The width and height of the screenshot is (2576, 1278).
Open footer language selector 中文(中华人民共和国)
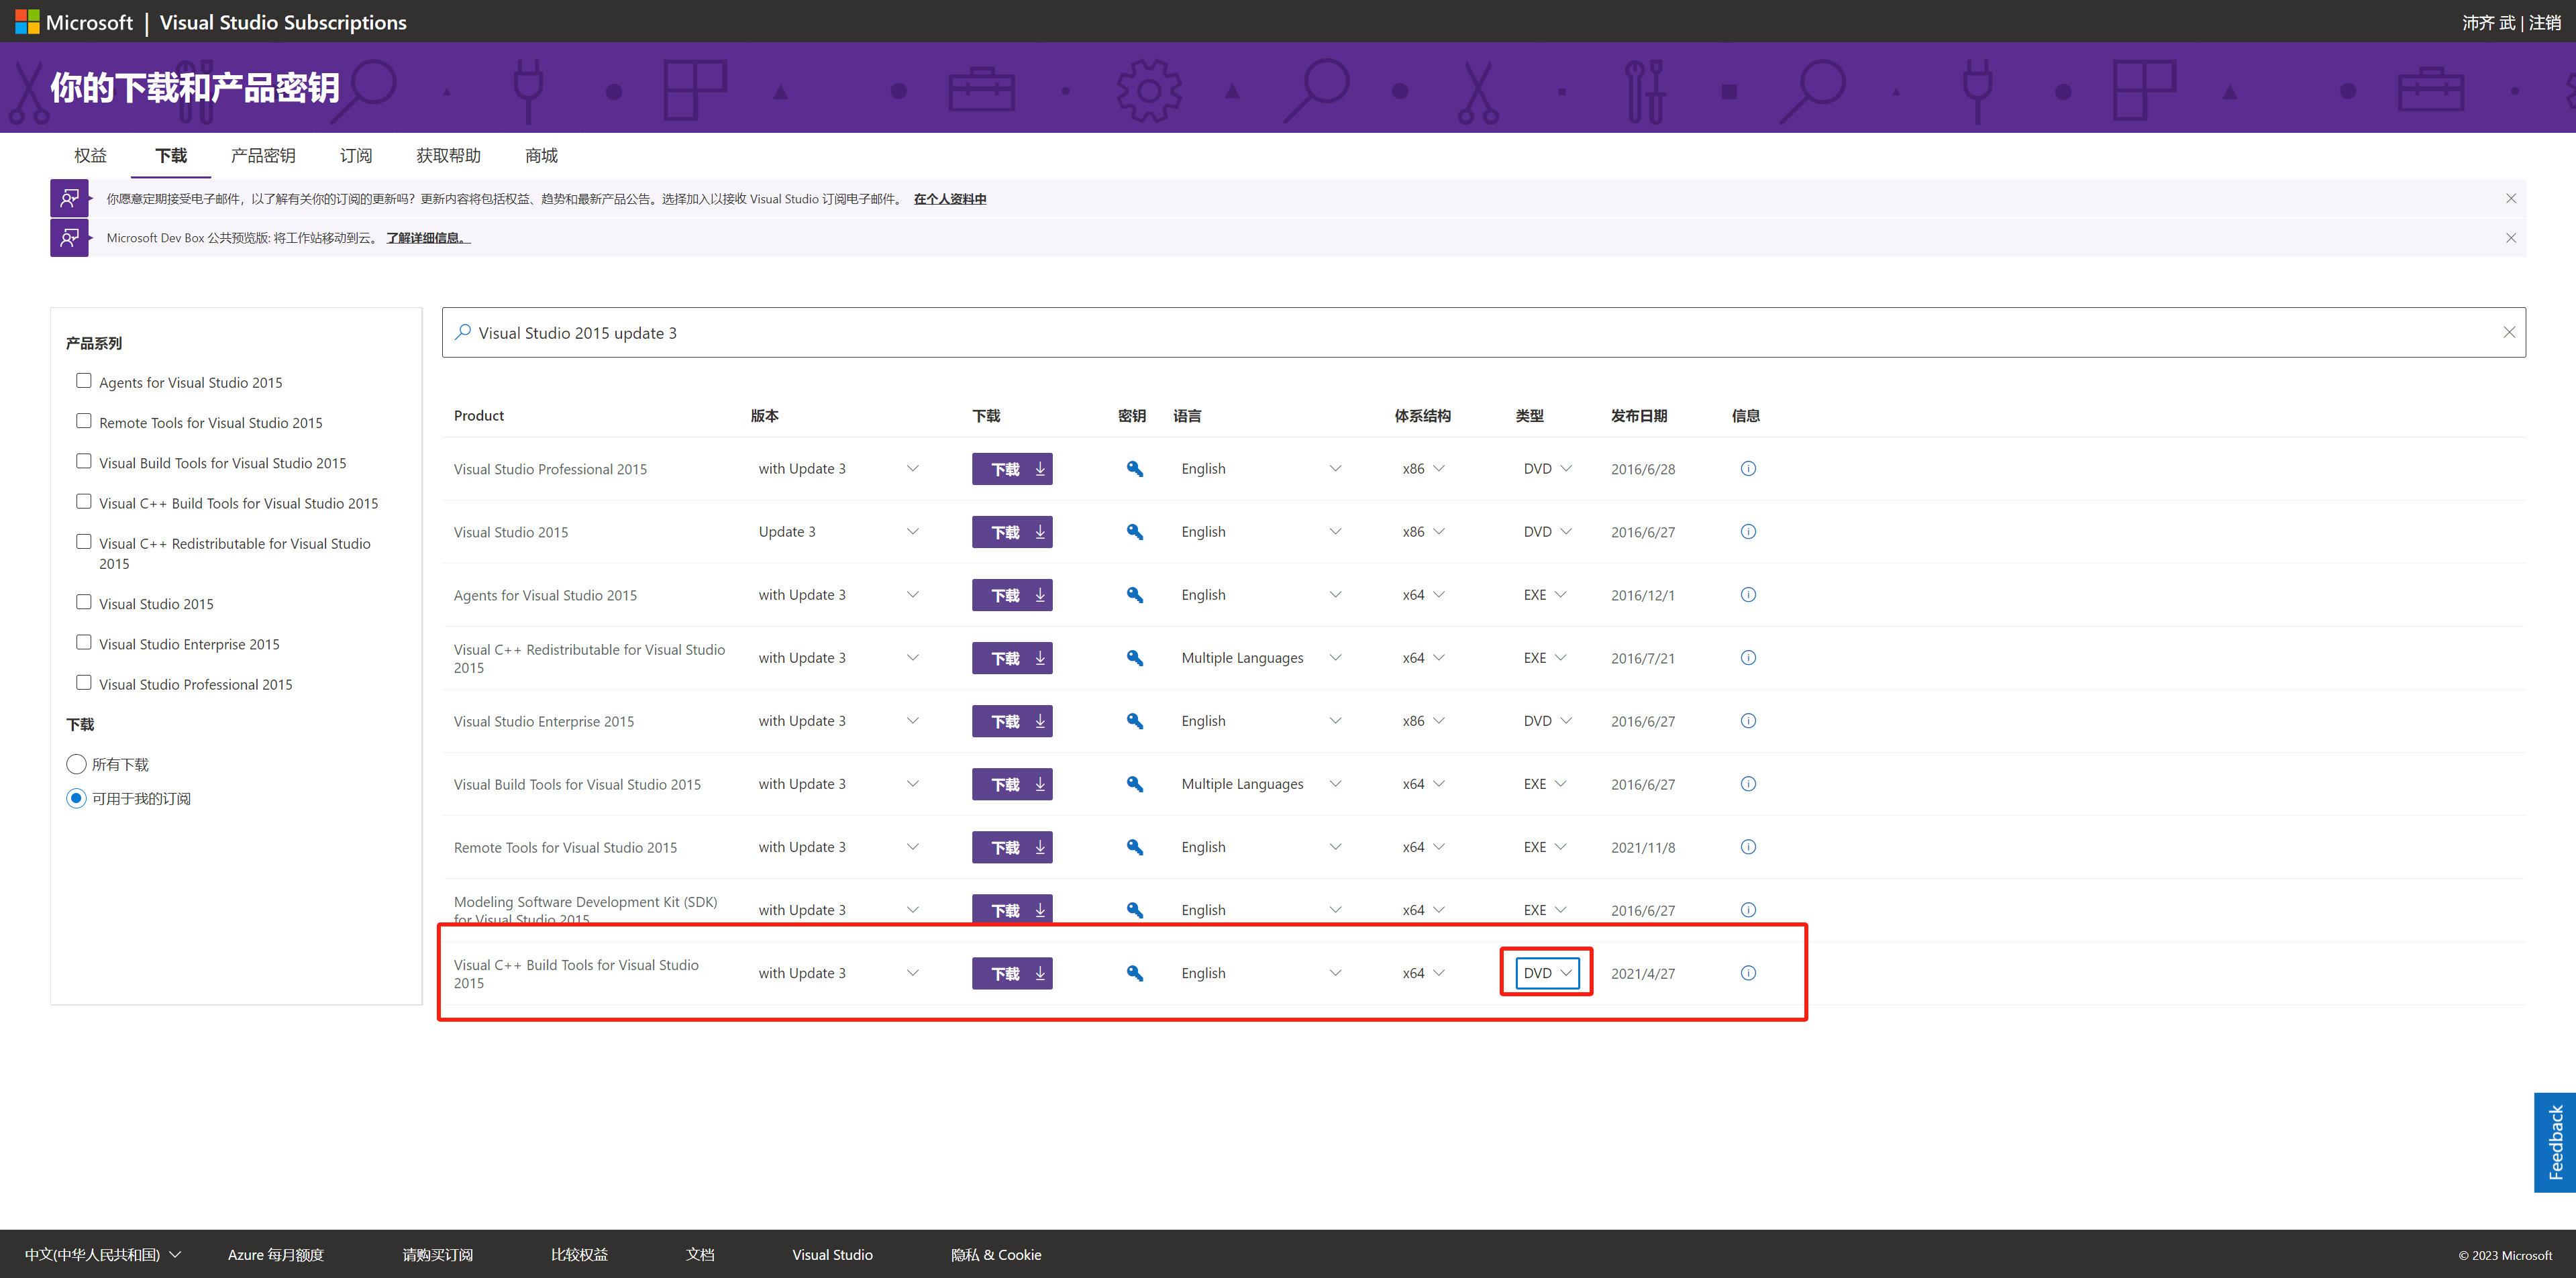click(103, 1255)
